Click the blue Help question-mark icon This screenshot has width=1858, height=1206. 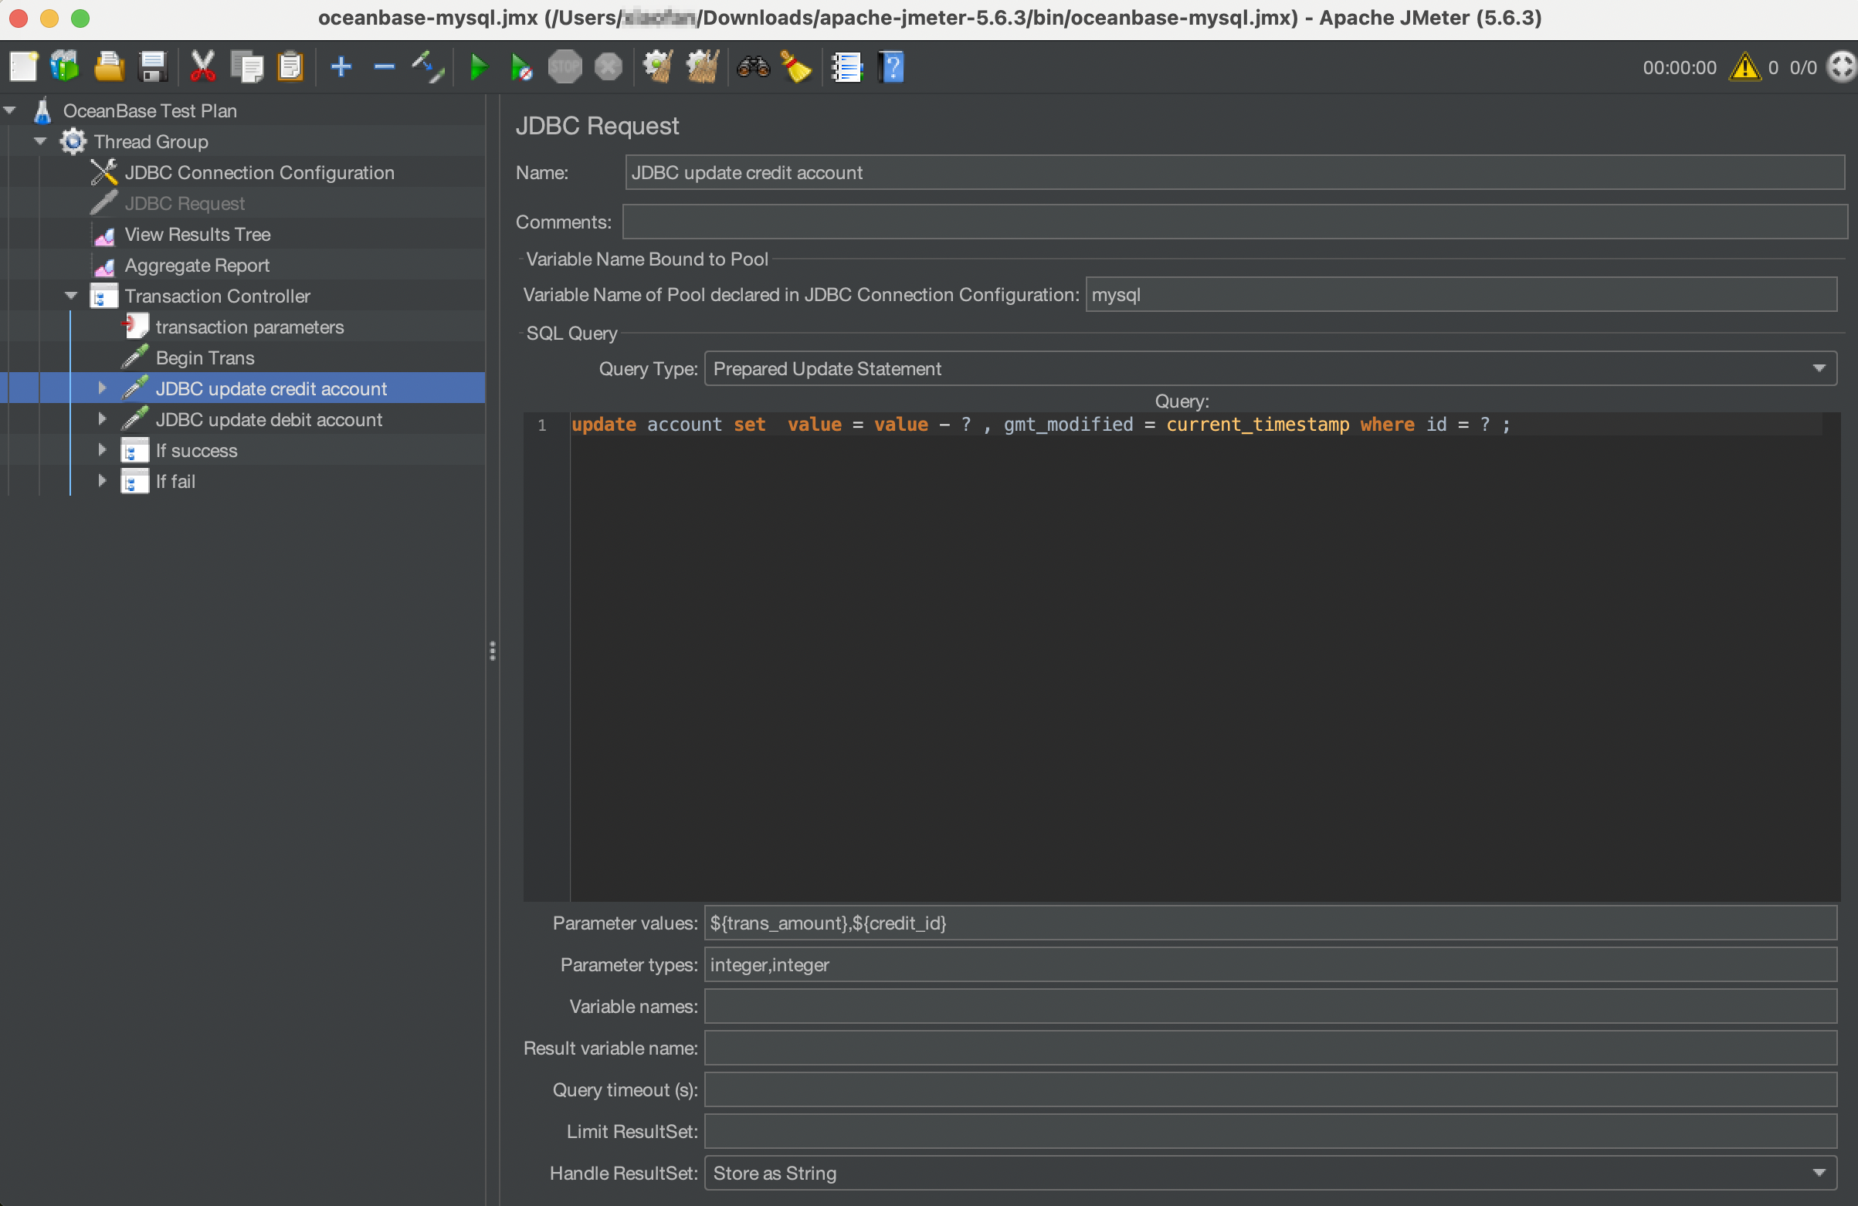890,67
